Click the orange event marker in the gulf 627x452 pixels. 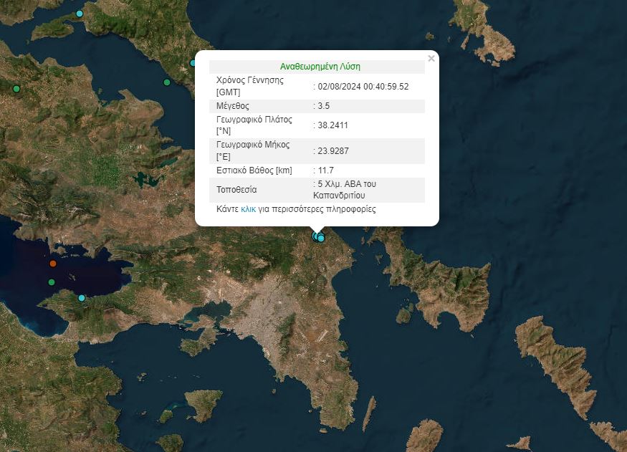click(x=54, y=264)
